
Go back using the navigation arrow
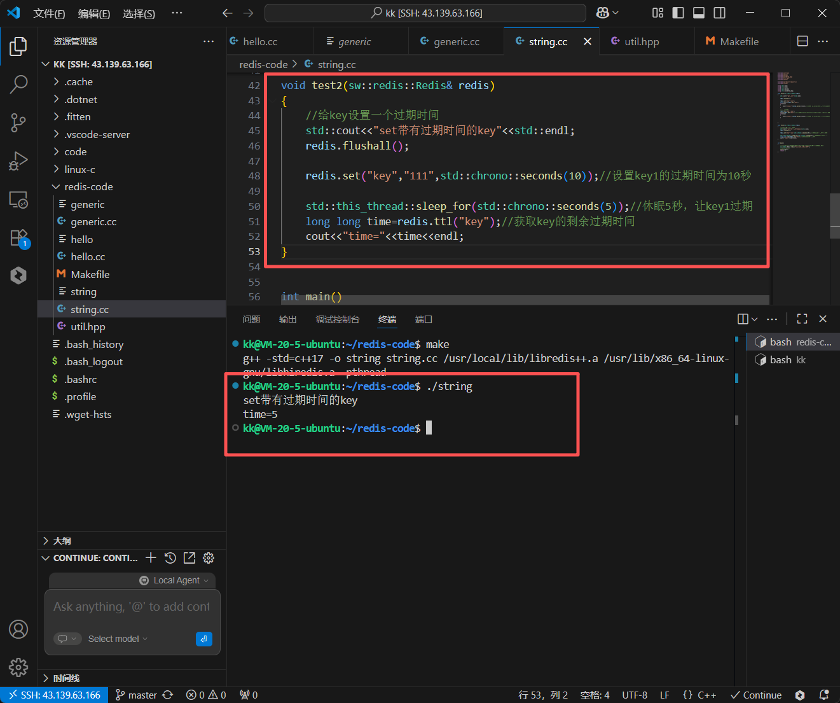[227, 13]
